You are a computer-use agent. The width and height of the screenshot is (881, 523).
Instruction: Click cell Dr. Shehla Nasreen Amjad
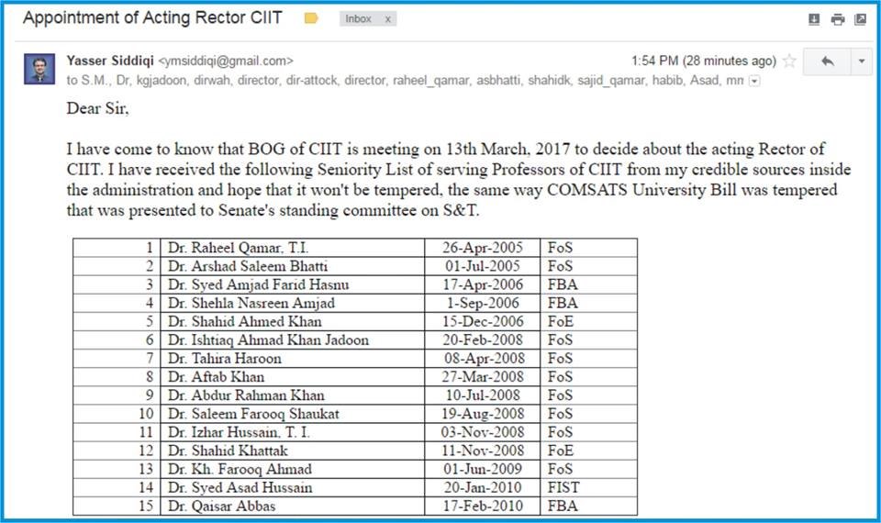(x=292, y=304)
